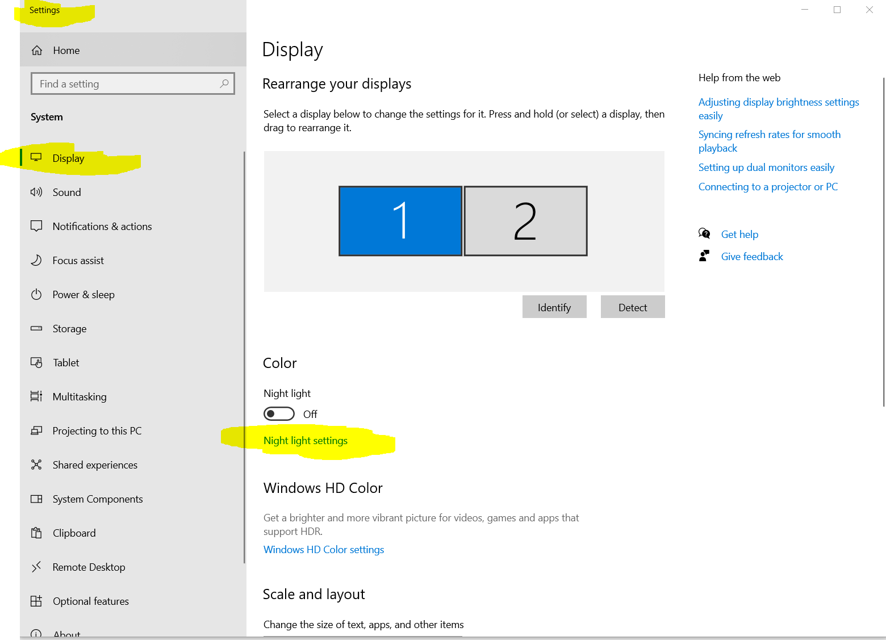Click the Tablet sidebar entry
The image size is (886, 640).
coord(132,362)
